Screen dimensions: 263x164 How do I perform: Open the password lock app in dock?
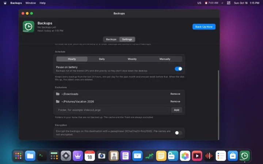coord(173,156)
